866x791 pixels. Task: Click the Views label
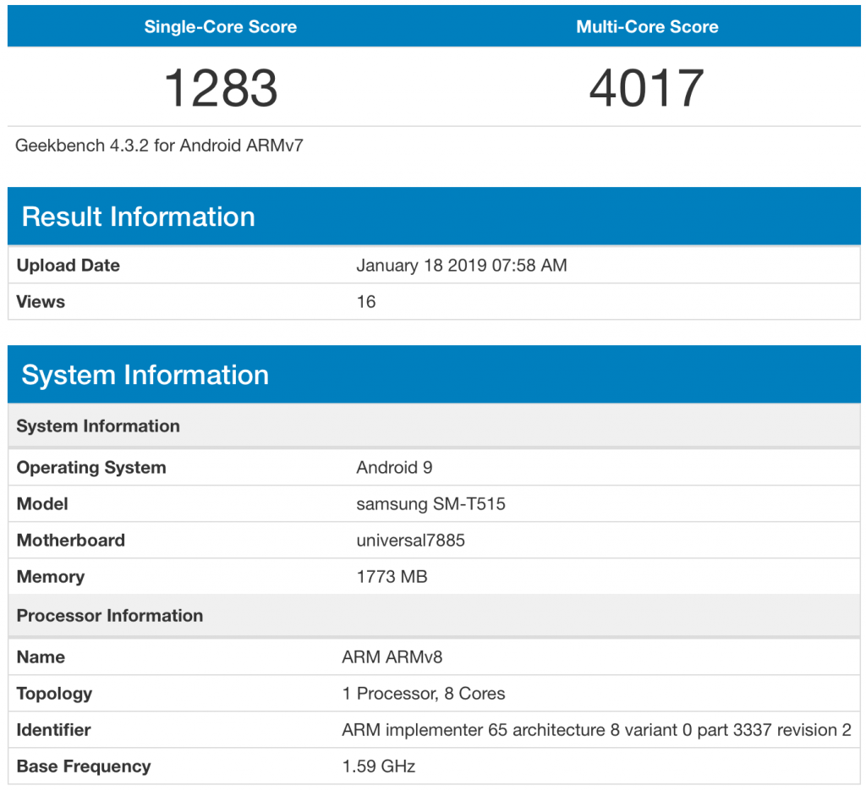point(41,302)
